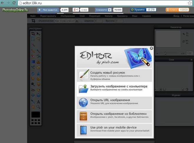
Task: Select the Burn tool
Action: [38, 84]
